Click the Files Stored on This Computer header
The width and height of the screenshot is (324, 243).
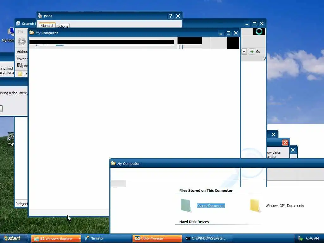(206, 190)
